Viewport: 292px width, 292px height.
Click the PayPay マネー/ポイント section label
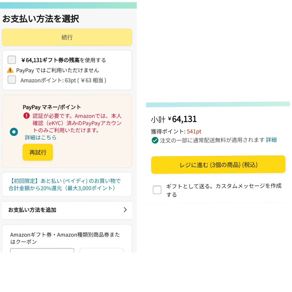tap(51, 107)
